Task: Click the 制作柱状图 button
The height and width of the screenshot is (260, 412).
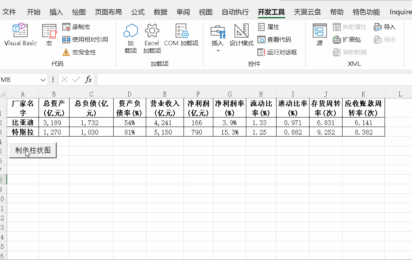Action: (x=33, y=150)
